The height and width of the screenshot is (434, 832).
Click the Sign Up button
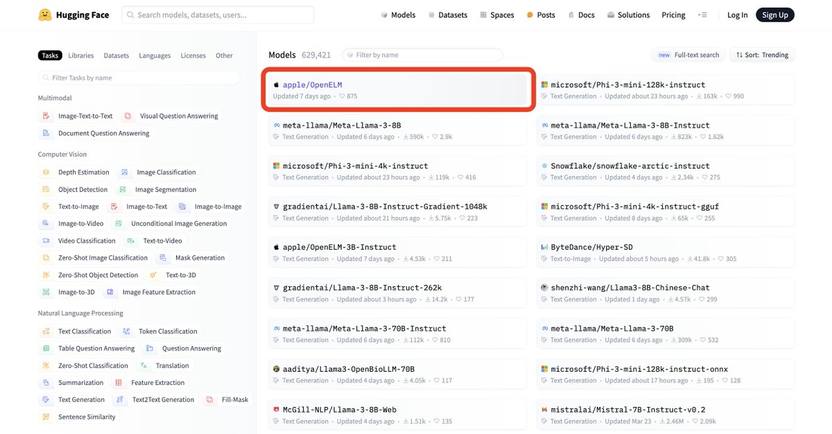coord(774,15)
